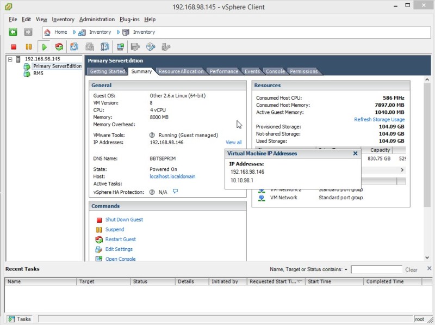The image size is (435, 325).
Task: Revert to current snapshot toolbar icon
Action: [x=89, y=47]
